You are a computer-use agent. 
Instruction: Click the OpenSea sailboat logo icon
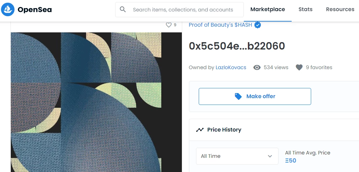click(7, 9)
